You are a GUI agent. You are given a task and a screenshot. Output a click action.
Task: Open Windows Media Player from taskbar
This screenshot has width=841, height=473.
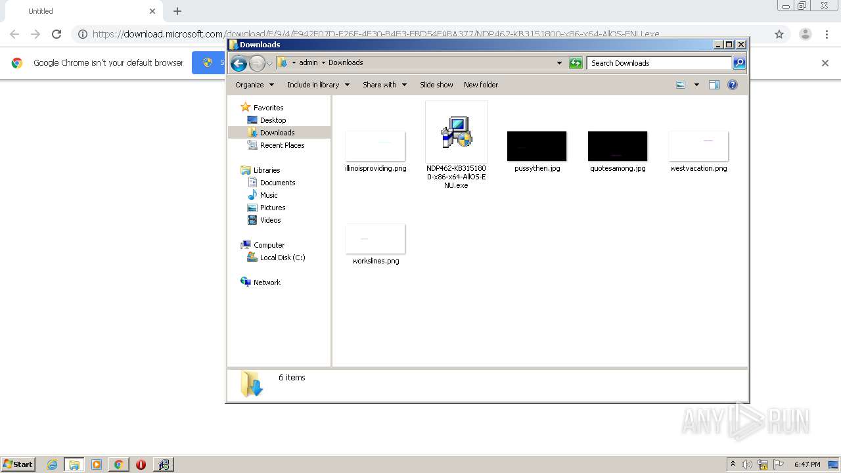click(x=97, y=464)
